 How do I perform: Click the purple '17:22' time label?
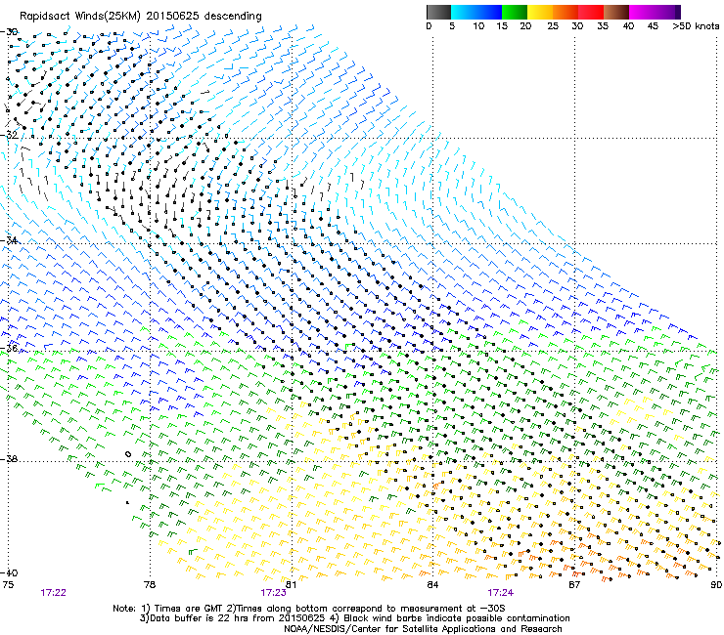54,593
